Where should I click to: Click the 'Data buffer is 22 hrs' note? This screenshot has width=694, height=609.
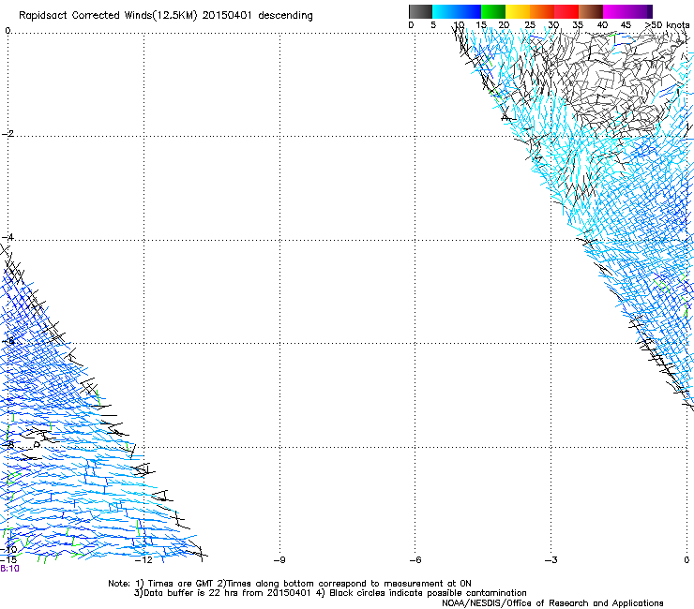click(x=330, y=593)
